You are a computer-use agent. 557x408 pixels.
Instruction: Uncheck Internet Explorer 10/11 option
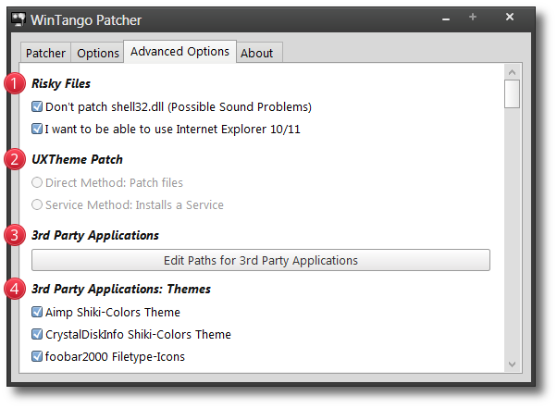coord(37,129)
